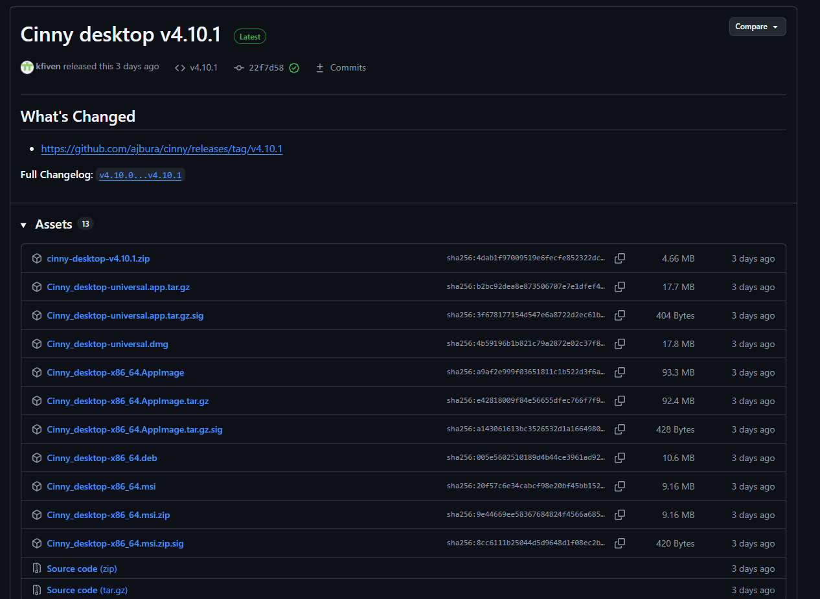Image resolution: width=820 pixels, height=599 pixels.
Task: Download Cinny_desktop-universal.app.tar.gz
Action: click(x=119, y=287)
